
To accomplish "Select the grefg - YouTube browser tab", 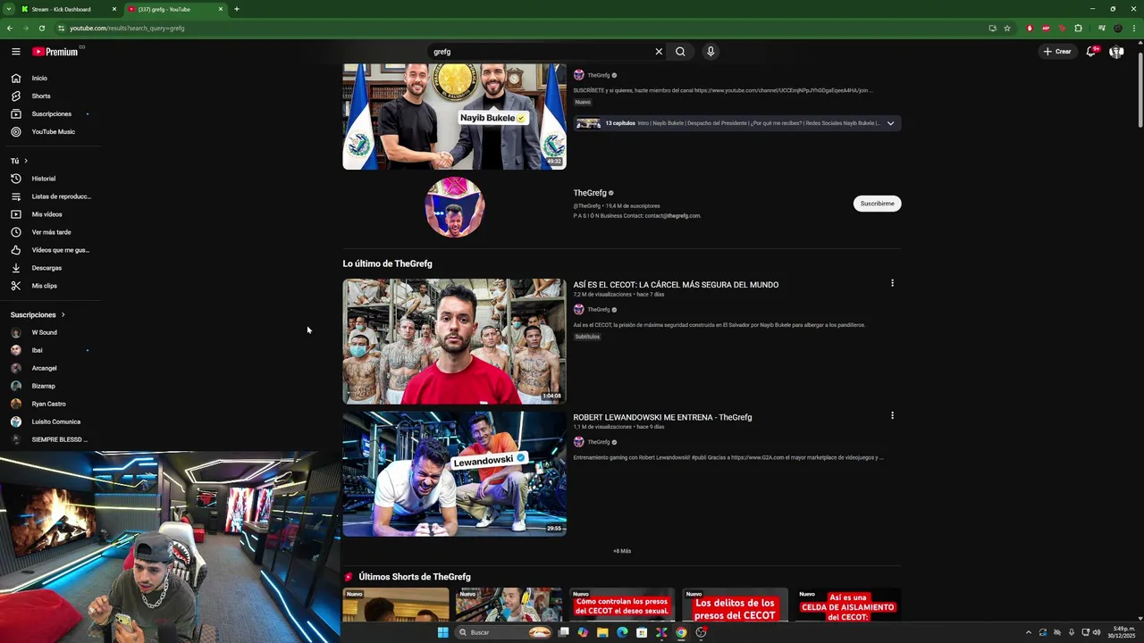I will [x=175, y=9].
